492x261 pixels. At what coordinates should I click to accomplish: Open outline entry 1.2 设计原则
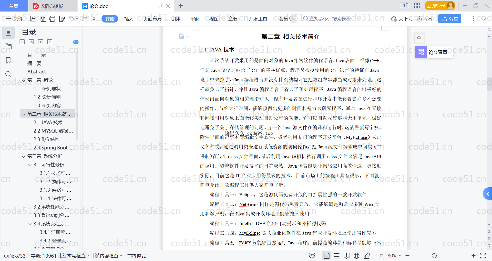[x=47, y=97]
